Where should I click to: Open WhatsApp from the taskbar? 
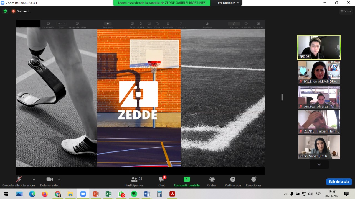(121, 194)
